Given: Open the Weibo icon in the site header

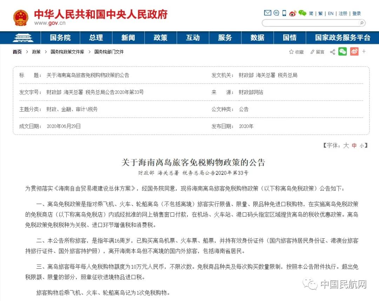Looking at the screenshot, I should [293, 13].
